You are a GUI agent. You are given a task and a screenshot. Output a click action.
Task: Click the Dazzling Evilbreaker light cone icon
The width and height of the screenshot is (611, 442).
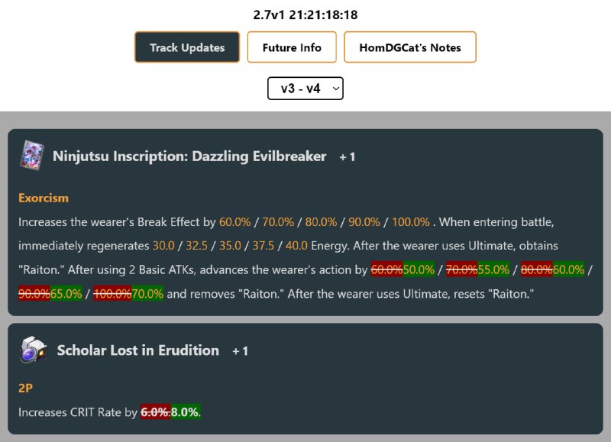tap(32, 156)
